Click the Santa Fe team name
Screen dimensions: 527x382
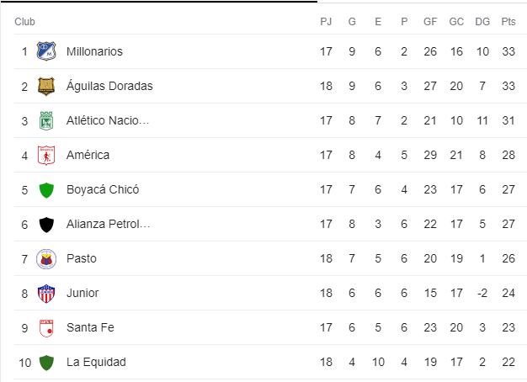[x=90, y=327]
